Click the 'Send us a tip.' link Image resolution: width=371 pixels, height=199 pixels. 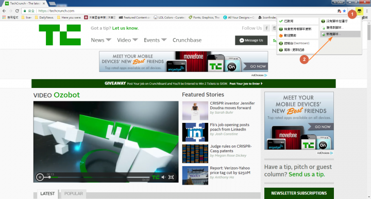click(x=307, y=174)
